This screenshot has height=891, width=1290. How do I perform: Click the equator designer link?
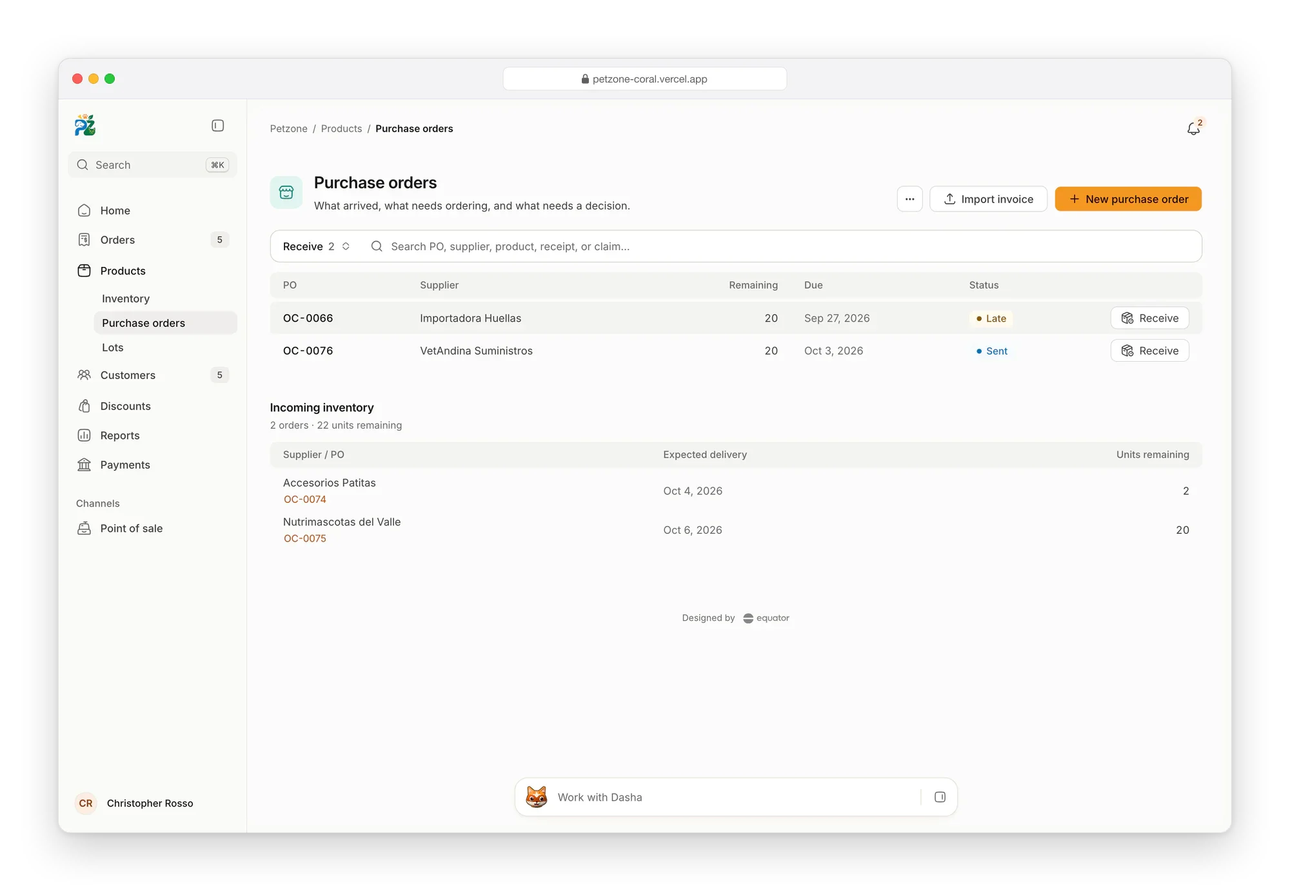point(766,618)
